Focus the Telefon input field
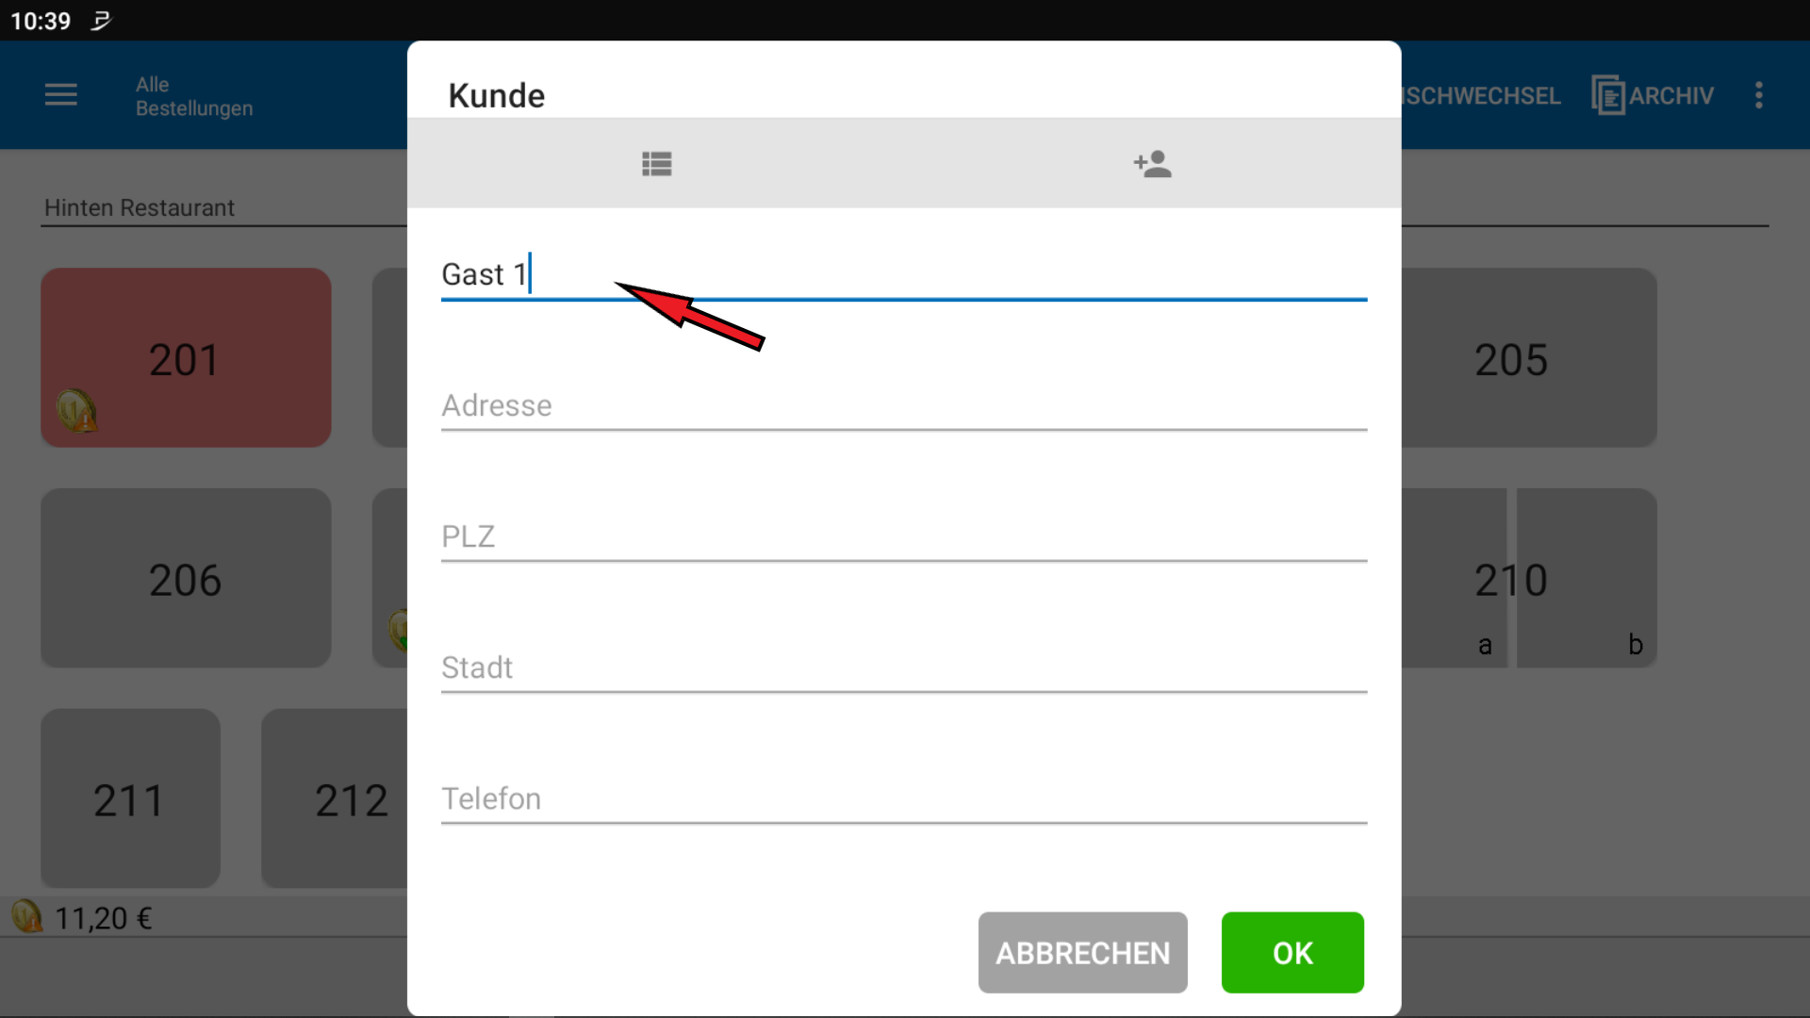The width and height of the screenshot is (1810, 1018). (903, 799)
